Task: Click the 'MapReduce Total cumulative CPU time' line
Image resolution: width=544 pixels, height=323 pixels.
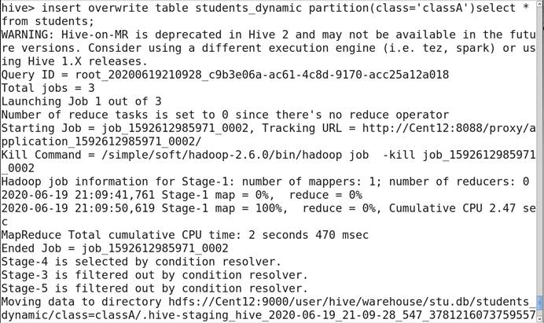Action: 185,235
